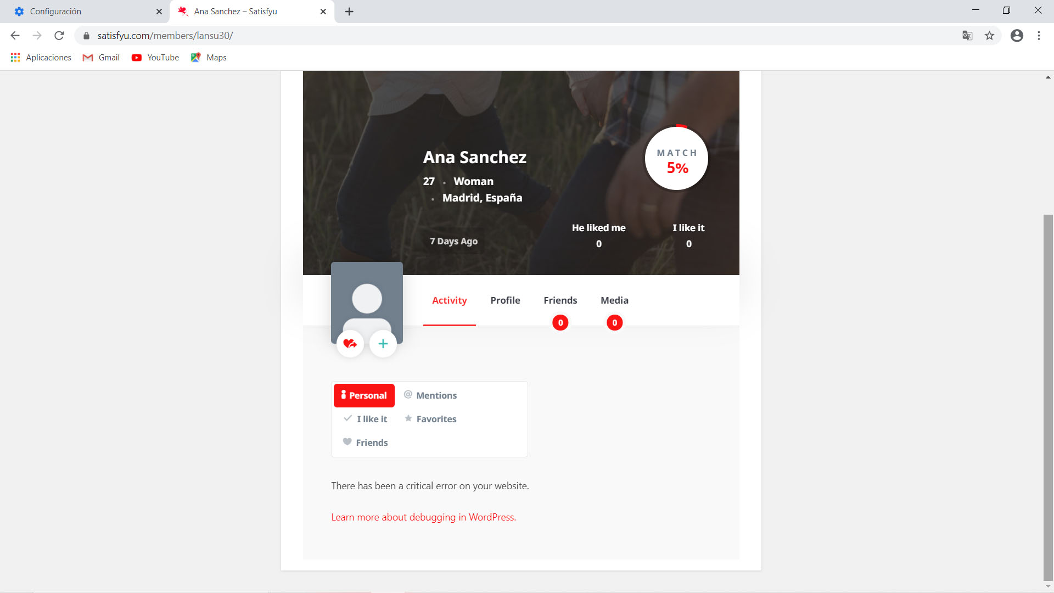Open Chrome three-dot menu
The width and height of the screenshot is (1054, 593).
1039,36
